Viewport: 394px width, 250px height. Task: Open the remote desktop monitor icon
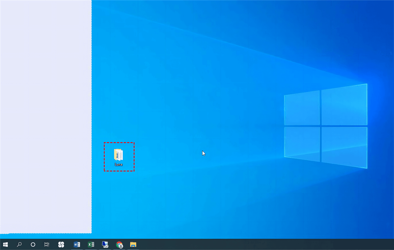105,244
